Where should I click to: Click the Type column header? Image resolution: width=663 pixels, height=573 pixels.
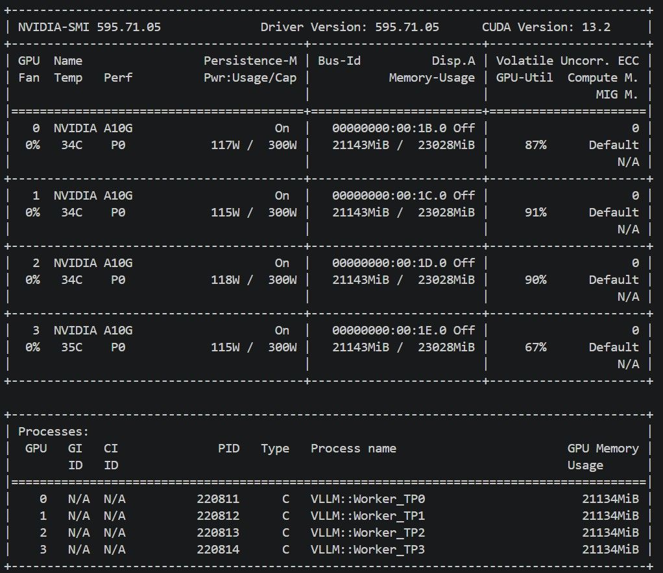[275, 449]
